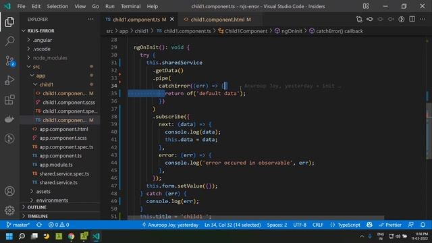Open the Search view in activity bar

(x=9, y=41)
